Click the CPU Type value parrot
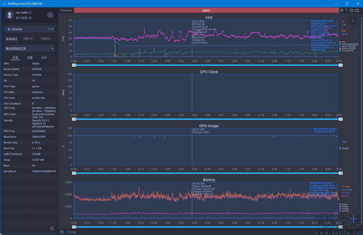363x235 pixels. pyautogui.click(x=36, y=86)
